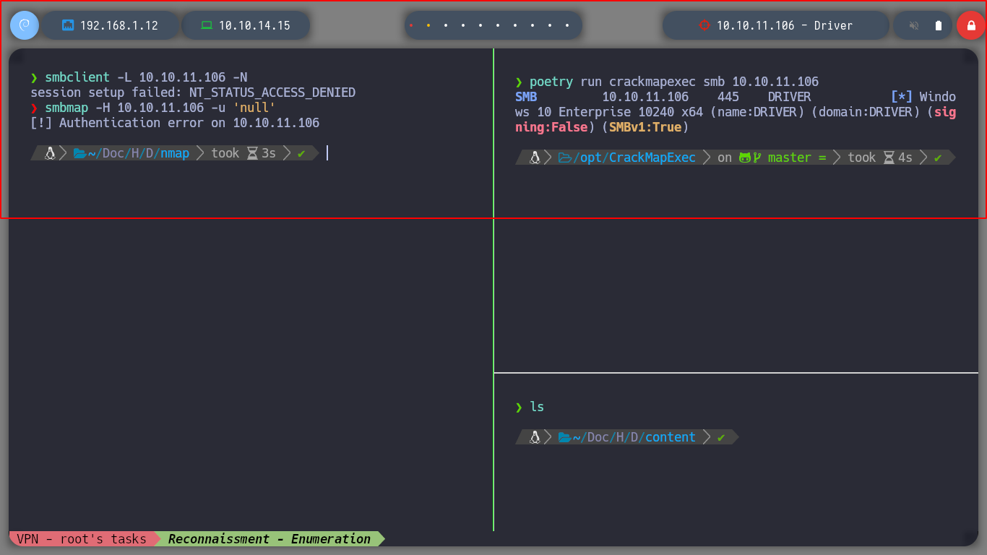Click port '445' in crackmapexec output

pos(728,97)
